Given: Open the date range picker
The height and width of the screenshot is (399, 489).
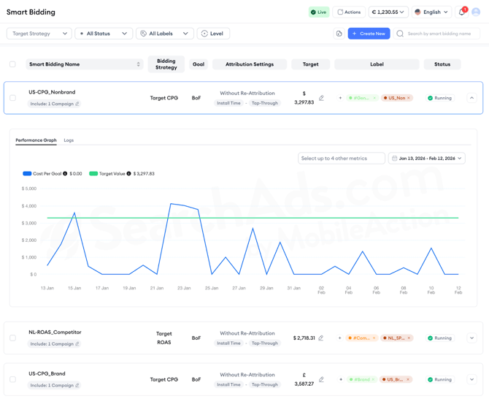Looking at the screenshot, I should 427,159.
